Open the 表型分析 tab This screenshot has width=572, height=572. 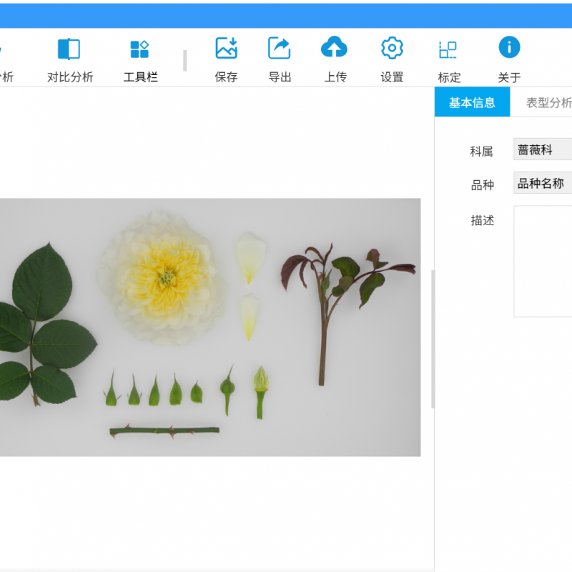(x=548, y=102)
